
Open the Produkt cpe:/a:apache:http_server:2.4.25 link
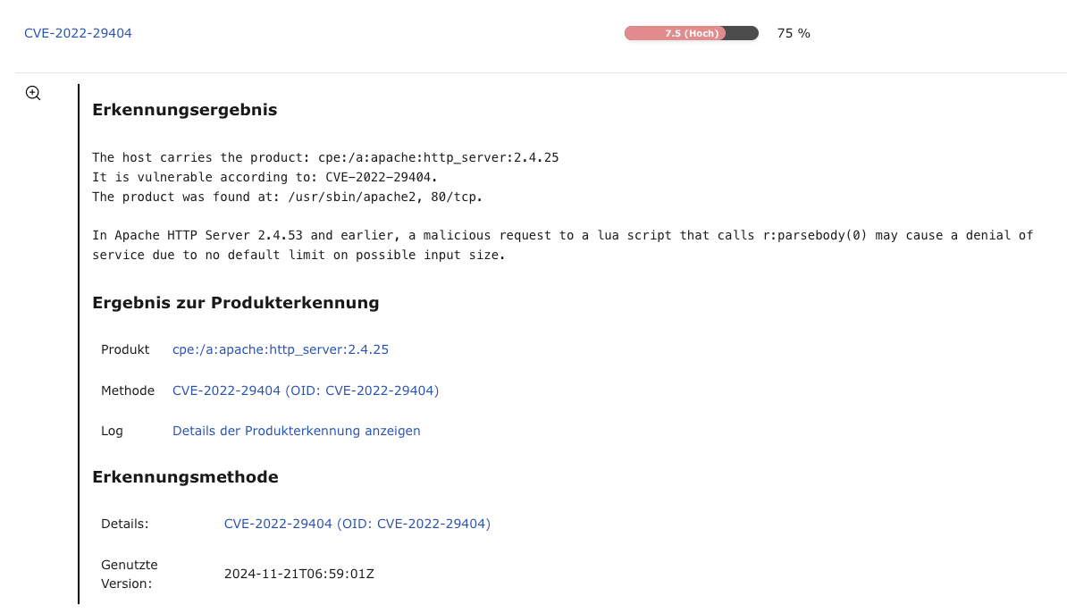coord(280,349)
